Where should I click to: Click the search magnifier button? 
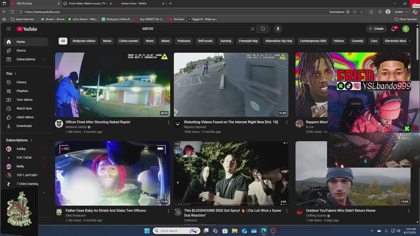[x=263, y=29]
